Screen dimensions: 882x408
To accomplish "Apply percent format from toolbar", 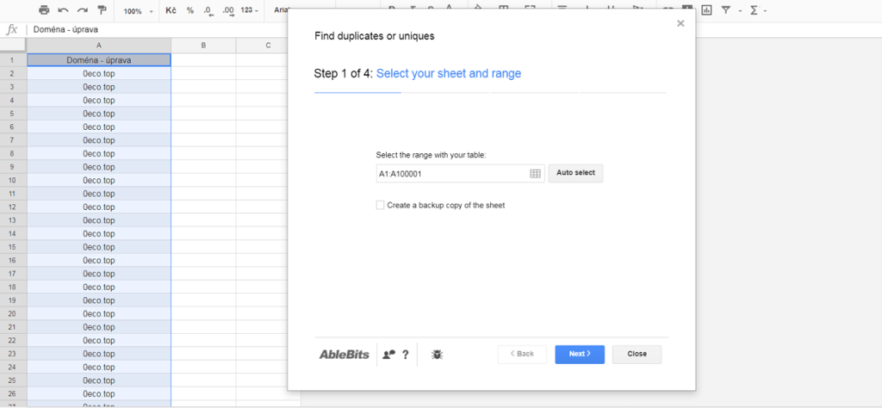I will pyautogui.click(x=190, y=10).
